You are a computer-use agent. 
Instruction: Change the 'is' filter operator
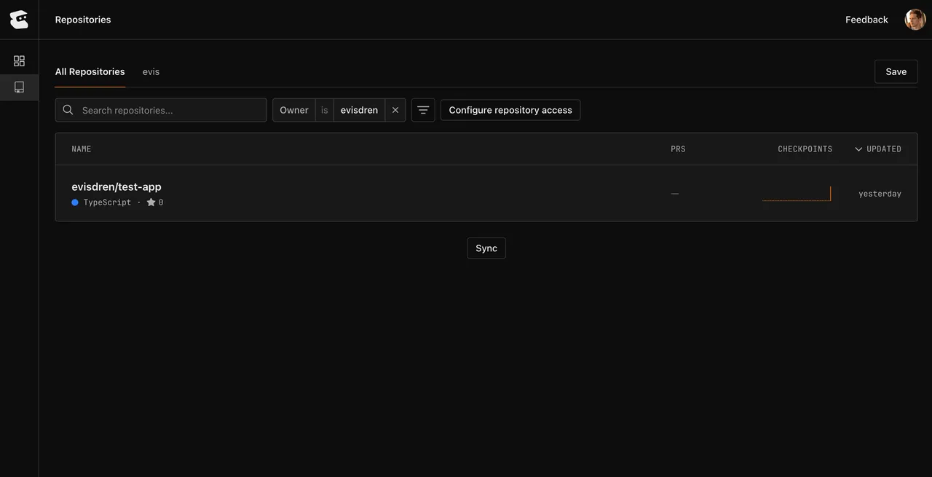tap(325, 110)
